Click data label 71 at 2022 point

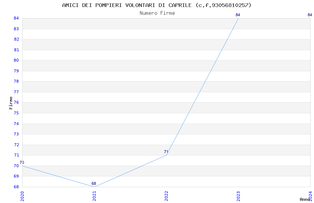point(166,152)
